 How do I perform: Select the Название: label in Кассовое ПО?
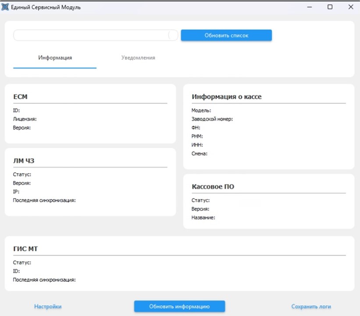pyautogui.click(x=203, y=217)
